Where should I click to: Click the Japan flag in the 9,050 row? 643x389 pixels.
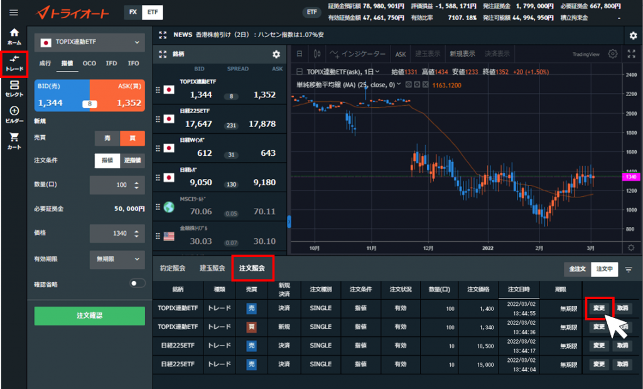tap(169, 178)
